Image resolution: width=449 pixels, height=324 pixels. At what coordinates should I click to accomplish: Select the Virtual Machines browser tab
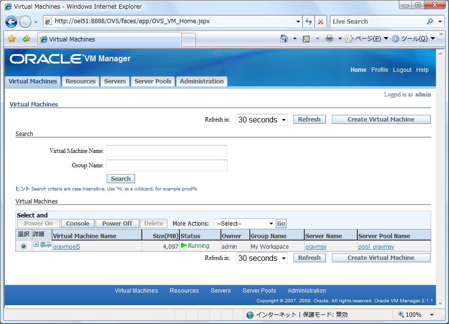click(109, 39)
